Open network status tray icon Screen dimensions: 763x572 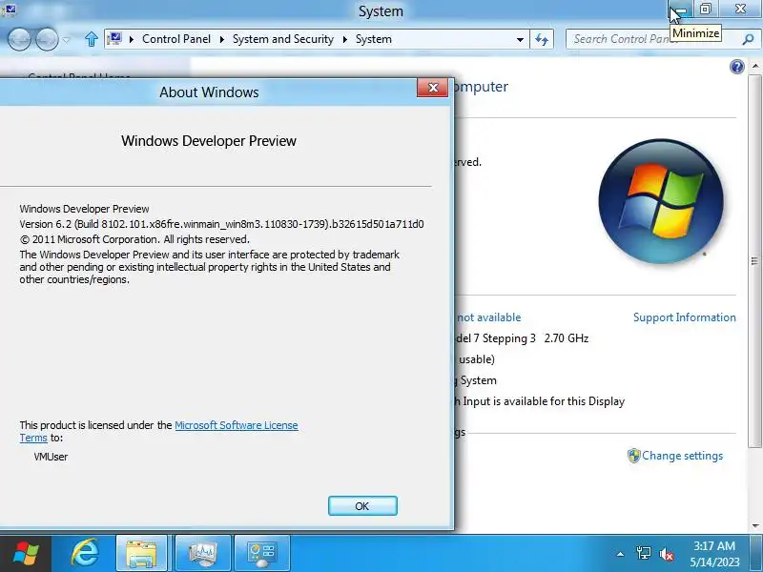pyautogui.click(x=643, y=553)
